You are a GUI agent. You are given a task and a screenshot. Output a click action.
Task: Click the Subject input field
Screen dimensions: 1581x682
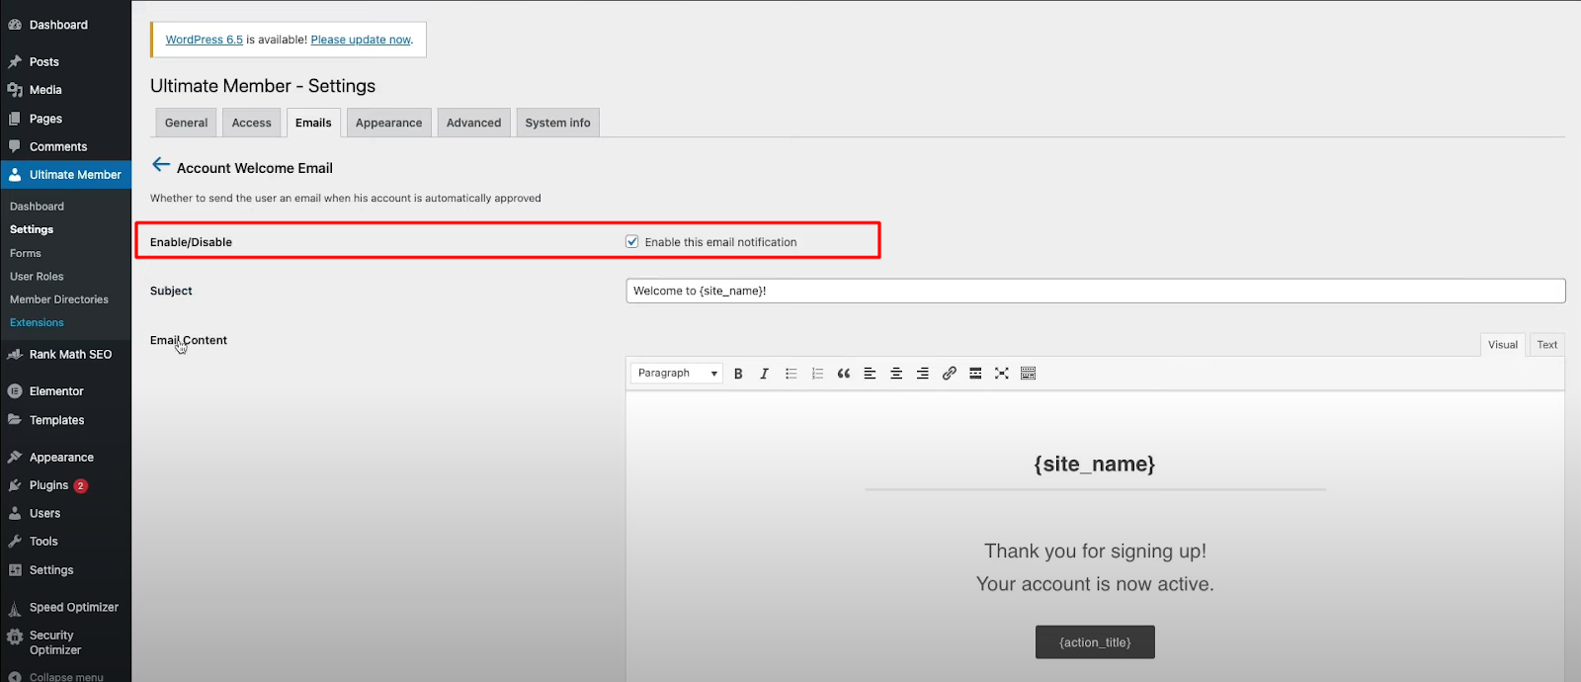[1095, 291]
